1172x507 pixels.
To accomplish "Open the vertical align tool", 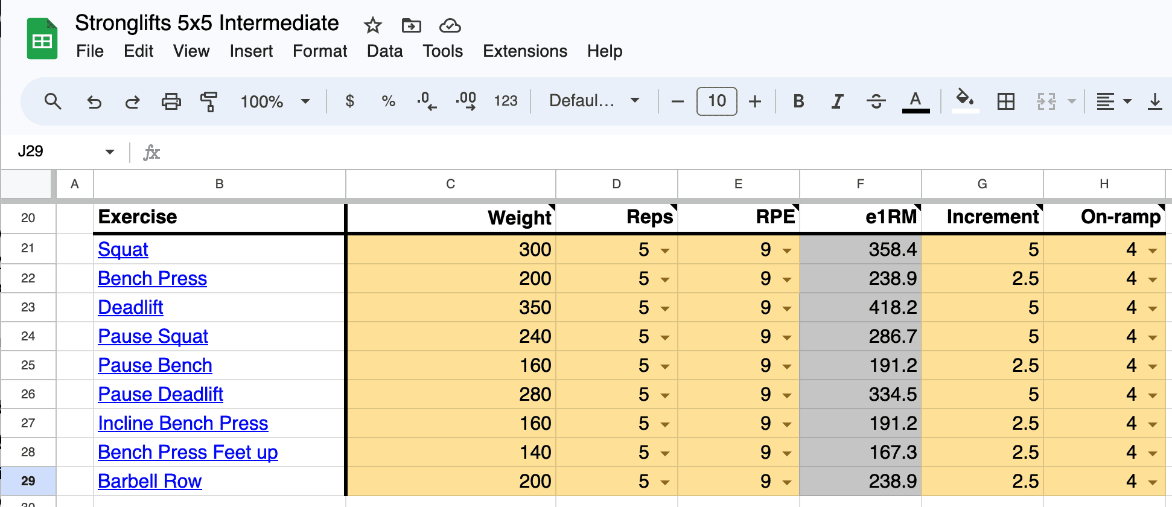I will click(1155, 101).
